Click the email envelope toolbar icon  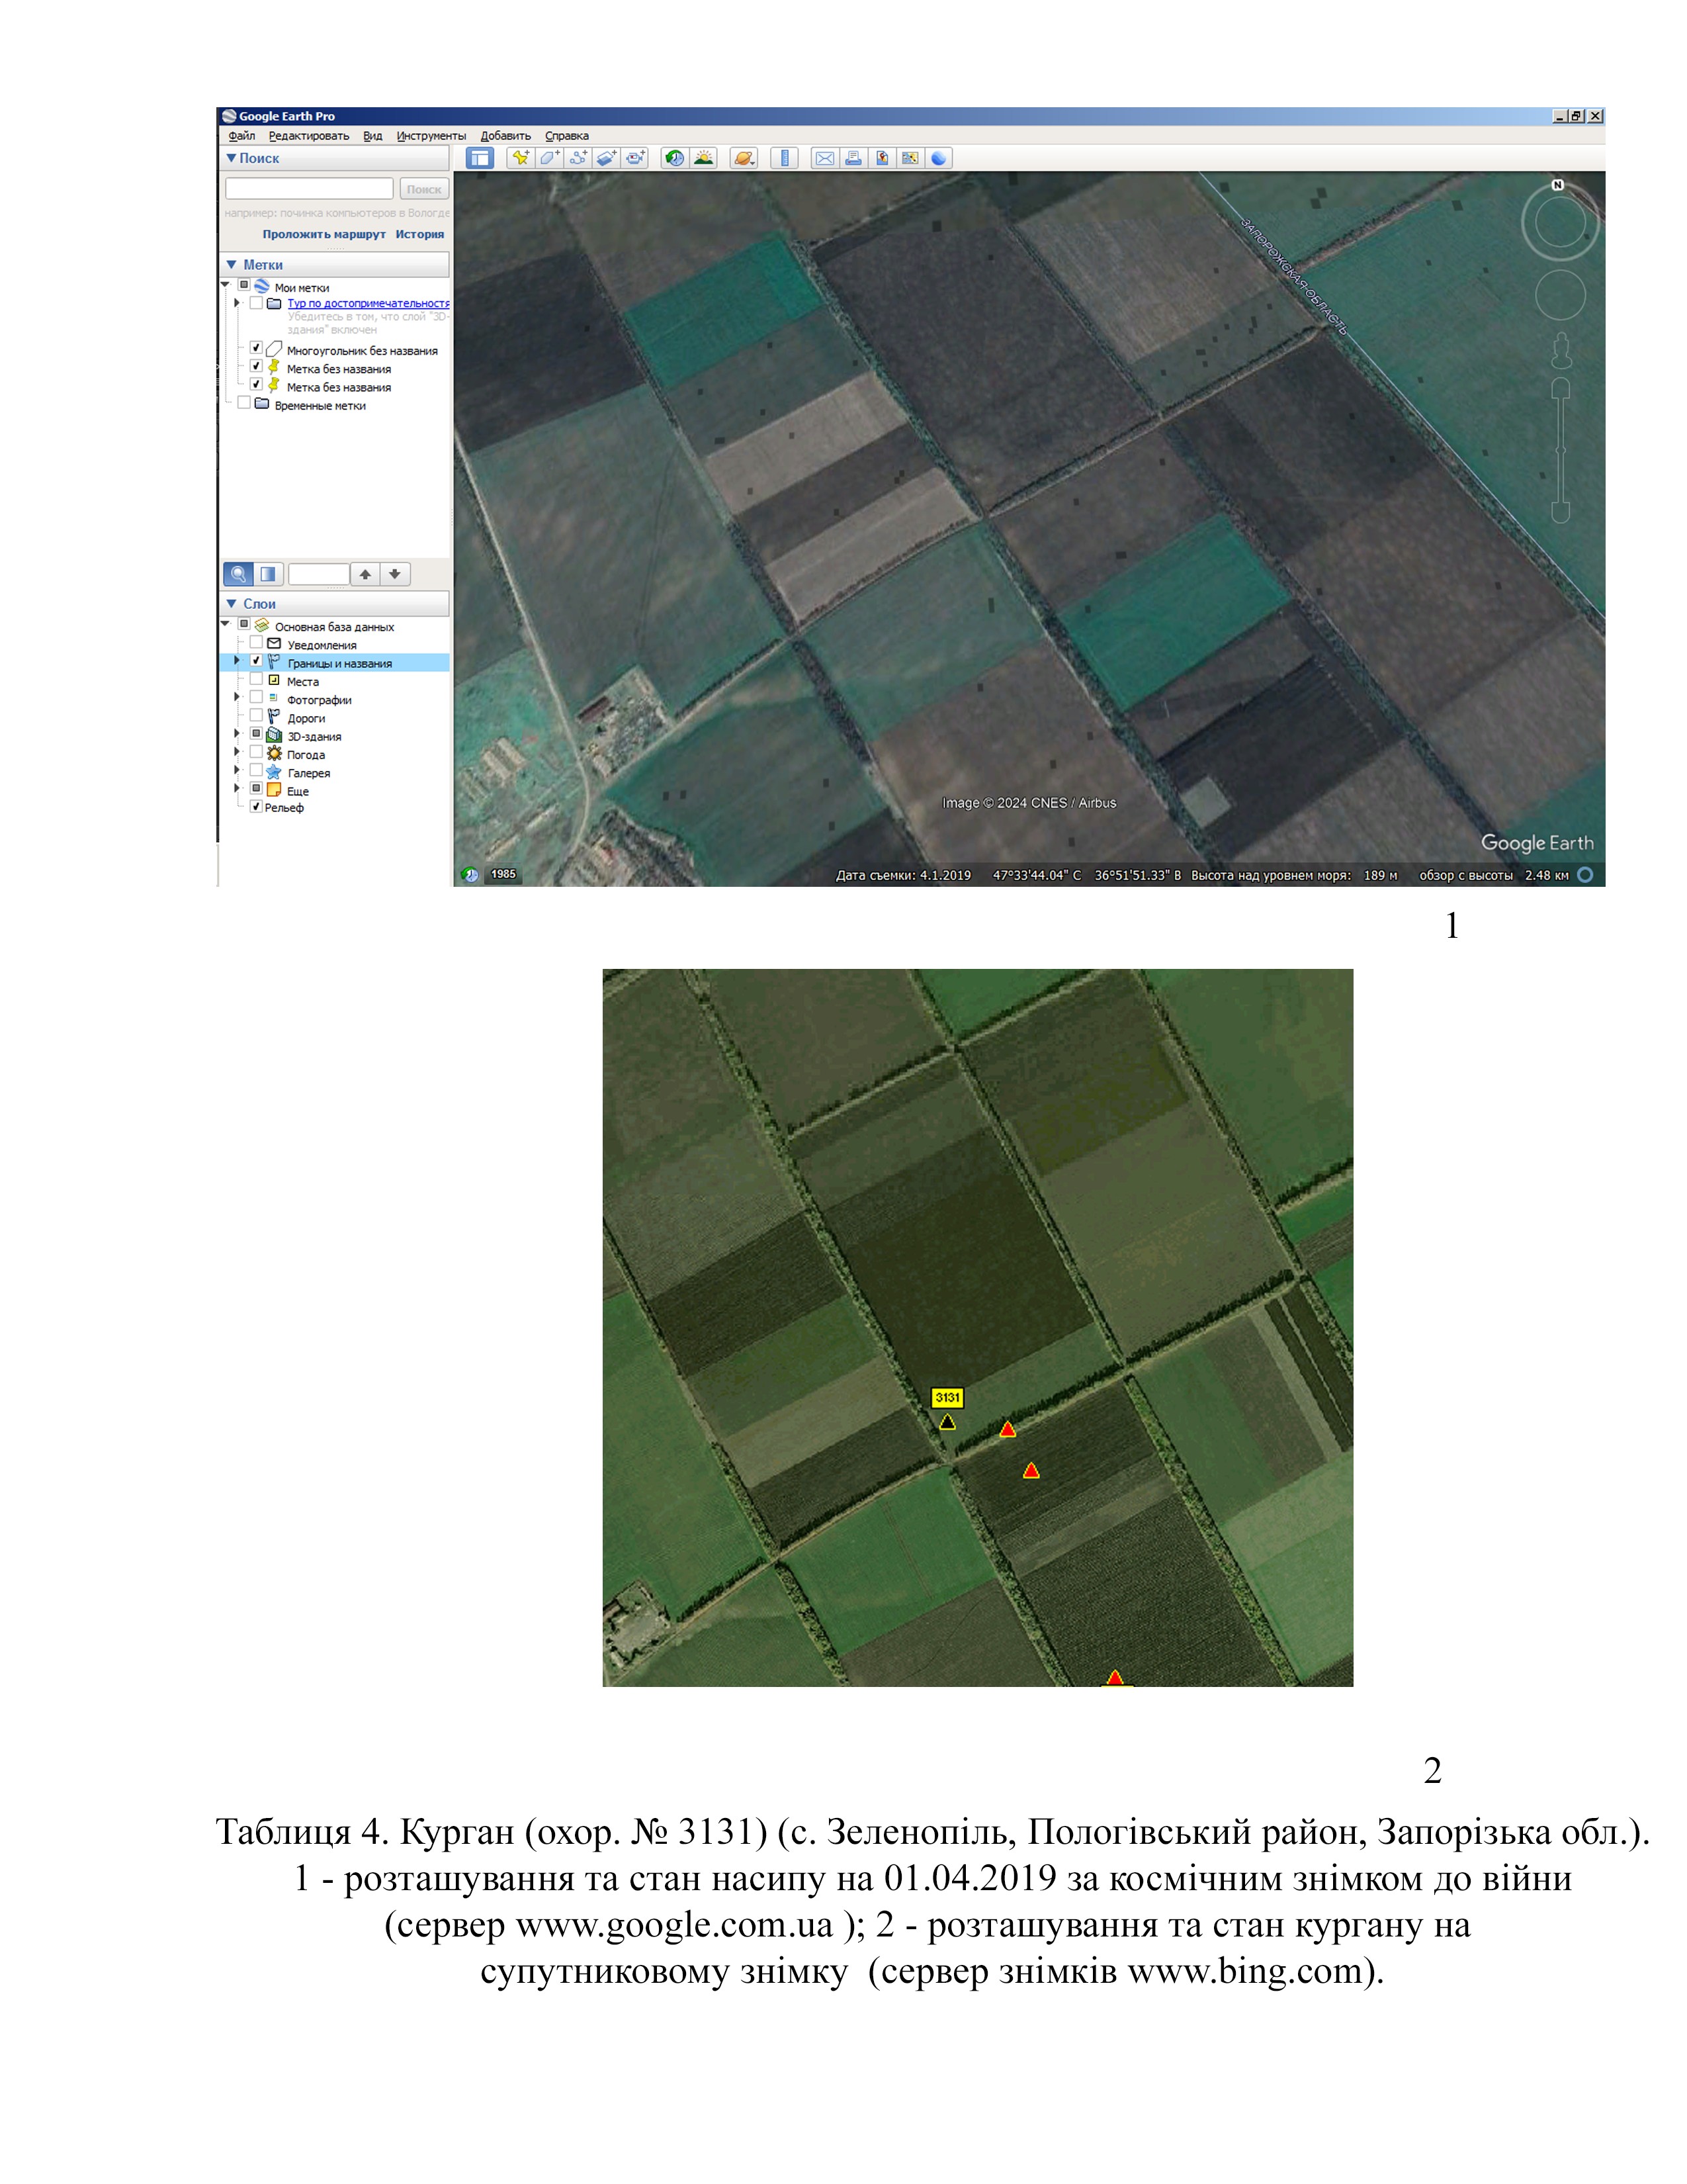824,158
